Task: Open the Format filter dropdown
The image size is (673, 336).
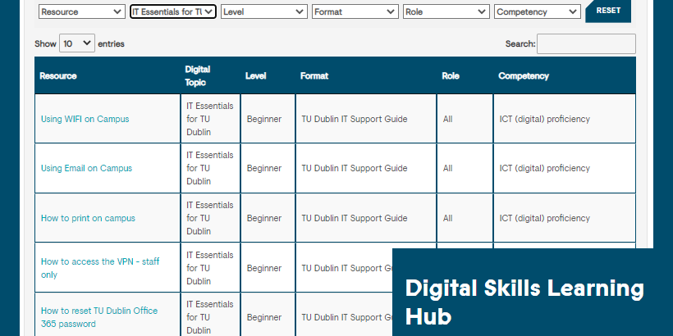Action: [355, 11]
